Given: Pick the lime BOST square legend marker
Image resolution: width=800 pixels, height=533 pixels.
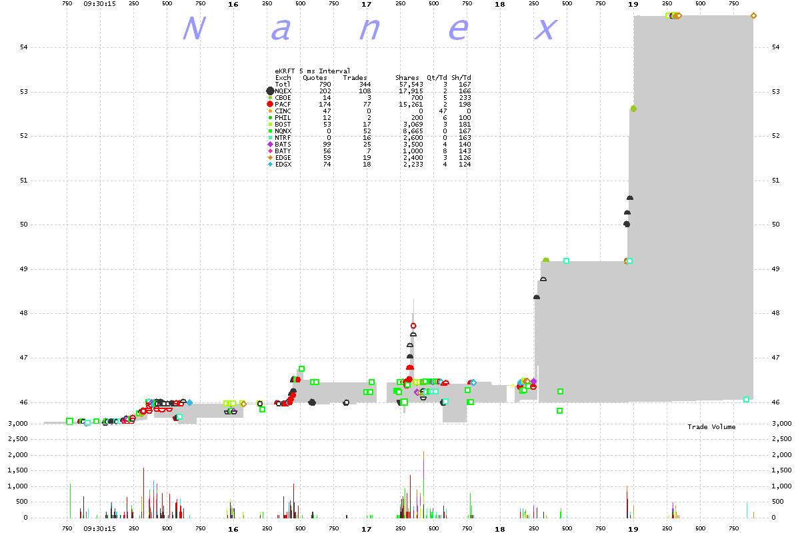Looking at the screenshot, I should pyautogui.click(x=270, y=125).
